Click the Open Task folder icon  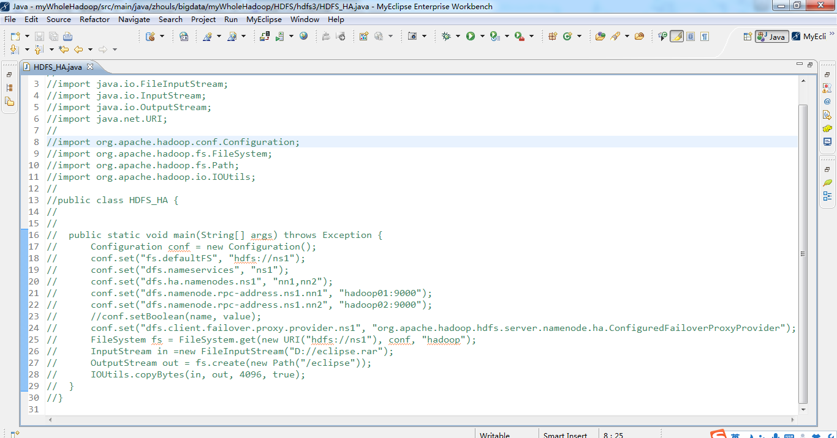[x=639, y=36]
